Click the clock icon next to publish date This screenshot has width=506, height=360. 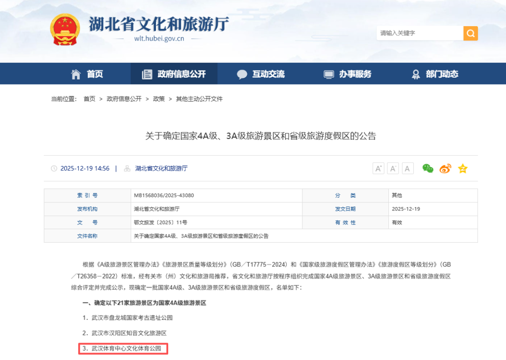click(54, 169)
